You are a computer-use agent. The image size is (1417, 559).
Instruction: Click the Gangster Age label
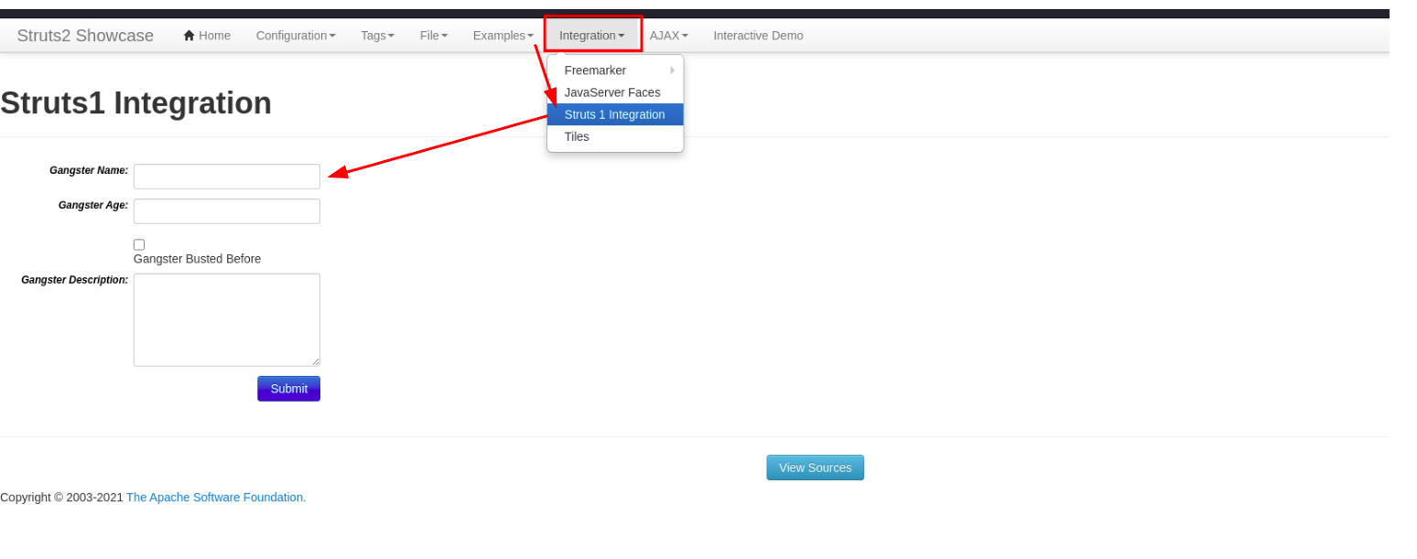(93, 205)
